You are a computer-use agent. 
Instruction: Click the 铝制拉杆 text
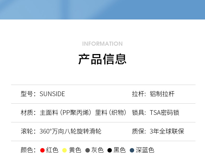[x=162, y=94]
